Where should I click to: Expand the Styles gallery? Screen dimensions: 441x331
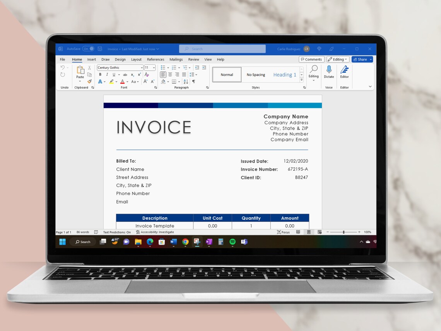tap(301, 80)
